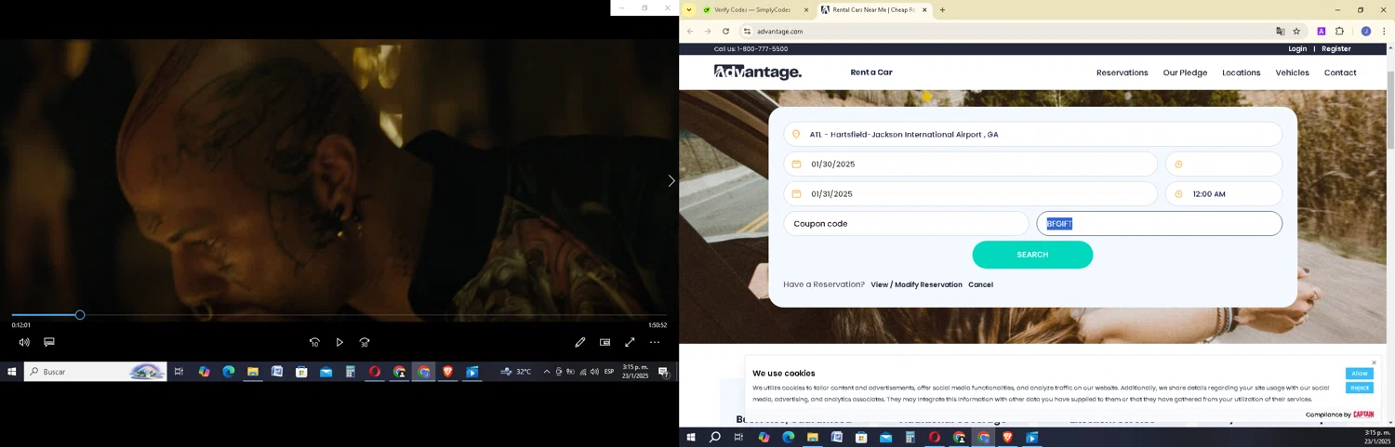This screenshot has height=447, width=1395.
Task: Open Mail app on left taskbar
Action: pyautogui.click(x=325, y=372)
